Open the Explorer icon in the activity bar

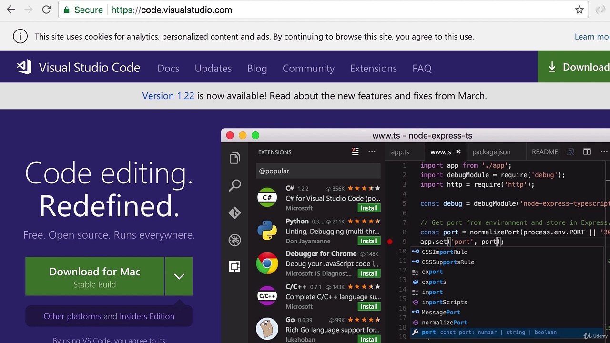point(234,158)
